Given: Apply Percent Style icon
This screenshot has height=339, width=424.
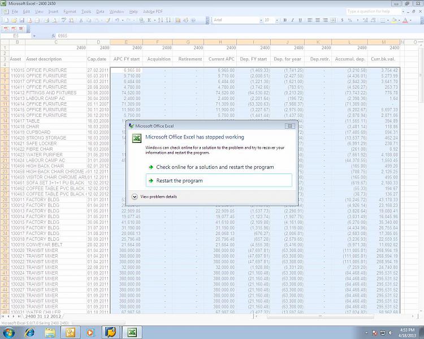Looking at the screenshot, I should [350, 20].
